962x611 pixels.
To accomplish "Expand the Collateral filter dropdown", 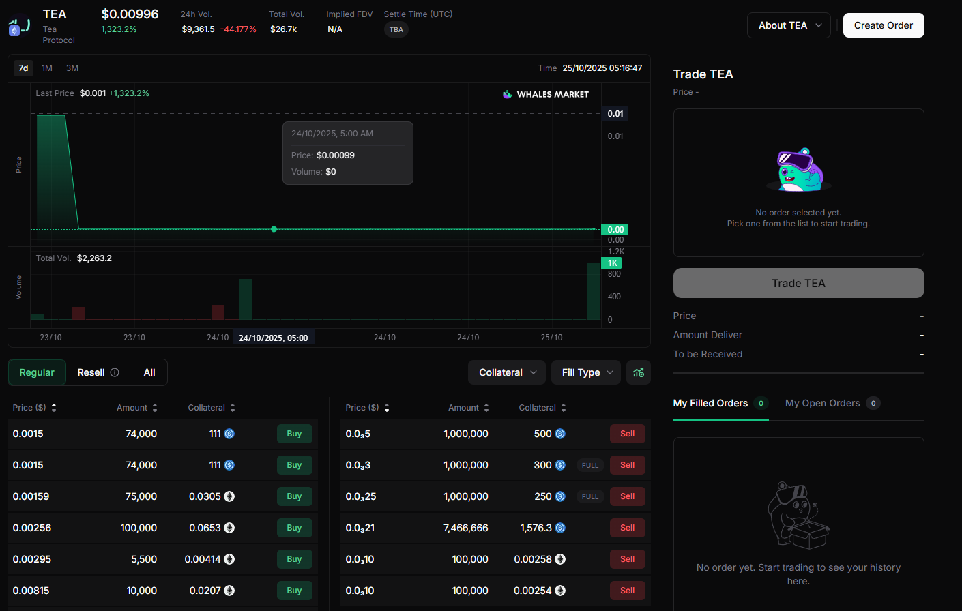I will tap(507, 372).
